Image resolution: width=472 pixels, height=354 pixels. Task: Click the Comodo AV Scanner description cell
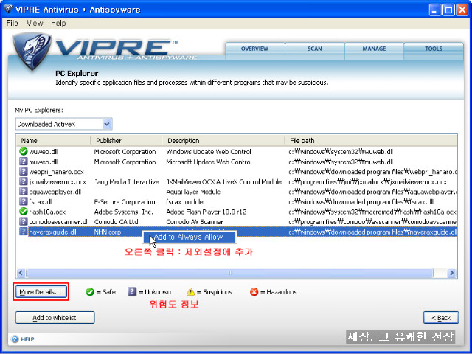pos(195,222)
